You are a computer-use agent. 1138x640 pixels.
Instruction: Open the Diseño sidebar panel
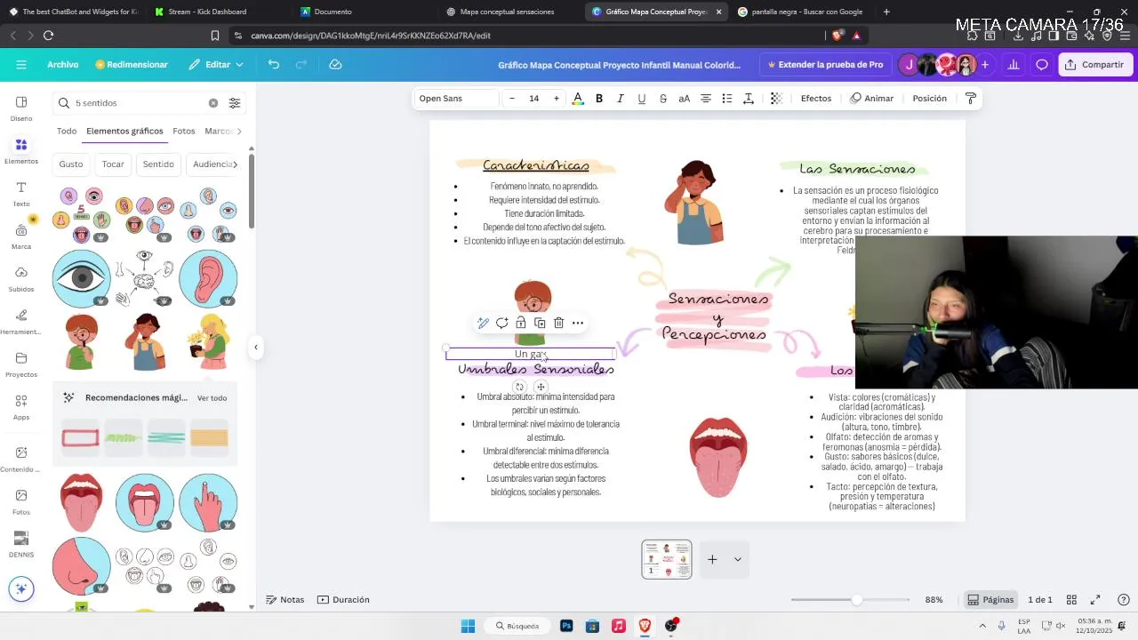pos(21,108)
